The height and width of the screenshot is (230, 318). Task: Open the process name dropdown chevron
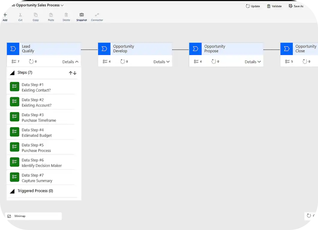(62, 5)
